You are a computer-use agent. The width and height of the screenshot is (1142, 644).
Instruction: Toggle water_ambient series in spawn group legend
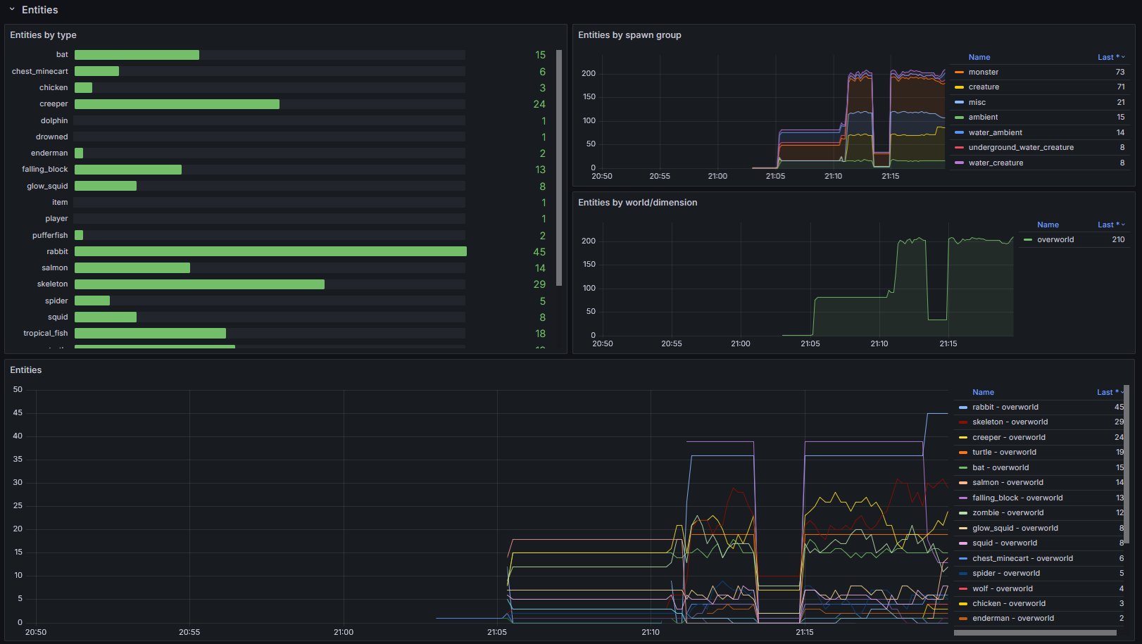[x=995, y=133]
